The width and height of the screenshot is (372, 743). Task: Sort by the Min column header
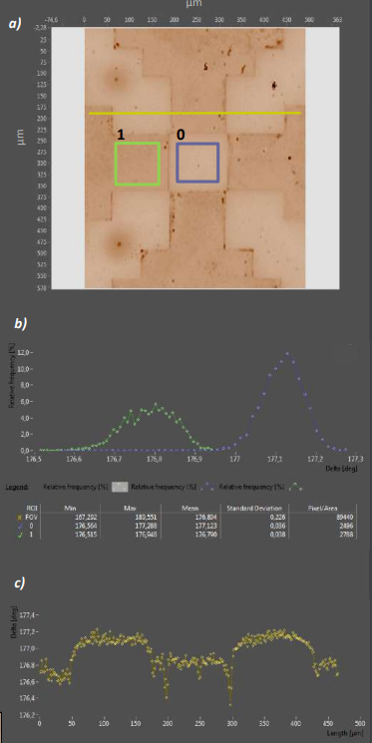(70, 508)
